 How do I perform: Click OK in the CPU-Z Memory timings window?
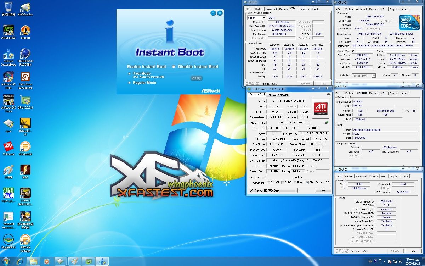[413, 251]
